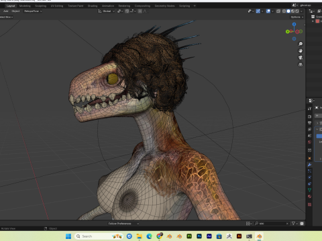This screenshot has width=322, height=241.
Task: Open the Windows Start menu
Action: coord(68,236)
